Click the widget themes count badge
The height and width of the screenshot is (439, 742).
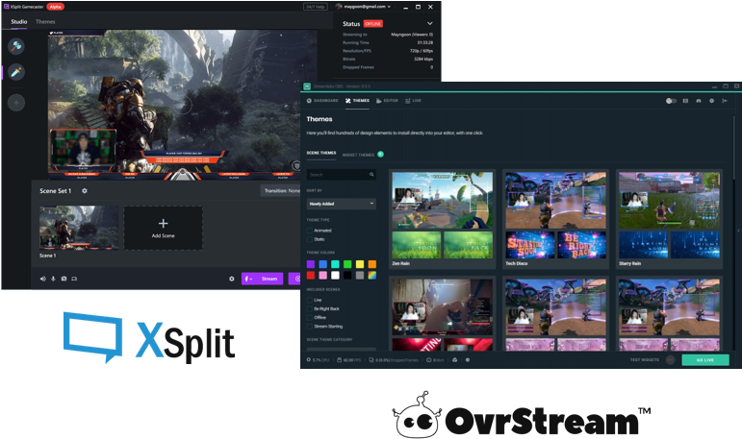tap(380, 154)
